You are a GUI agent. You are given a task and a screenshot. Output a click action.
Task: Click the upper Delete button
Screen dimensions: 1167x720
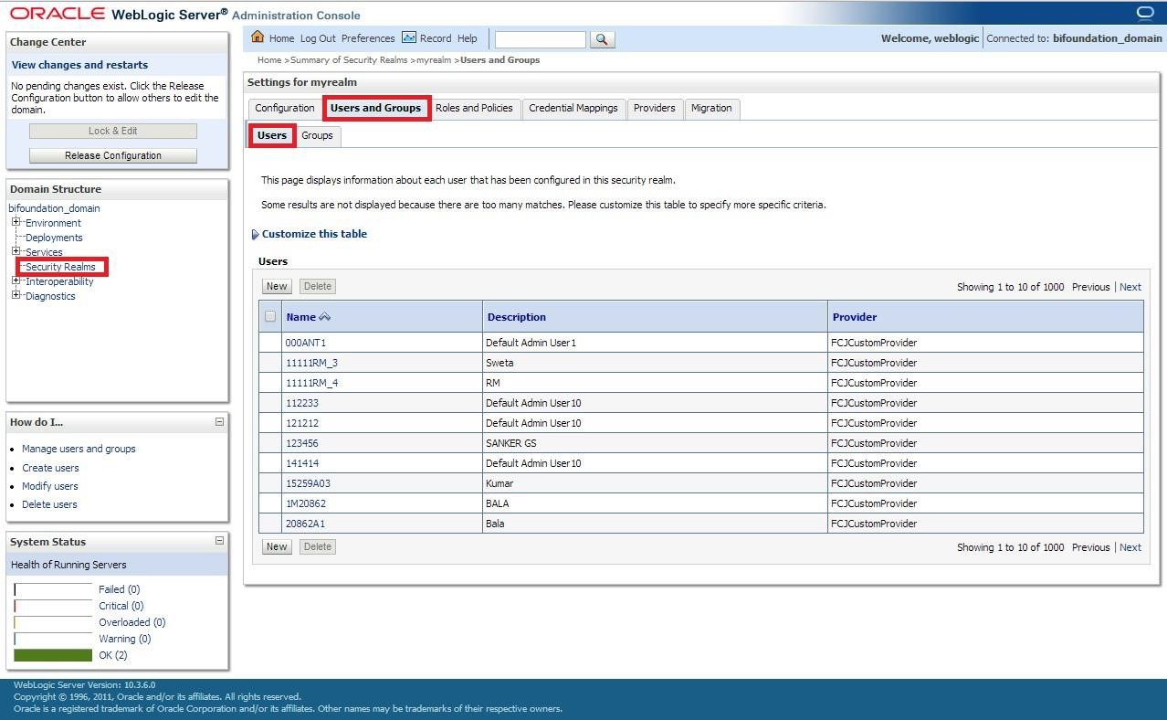tap(318, 286)
